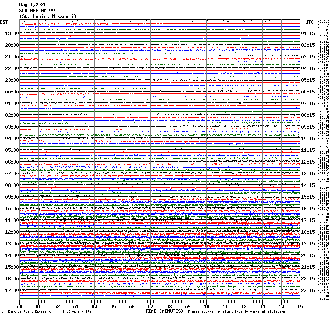The image size is (331, 317).
Task: Select the 20:00 CST row label
Action: (x=12, y=45)
